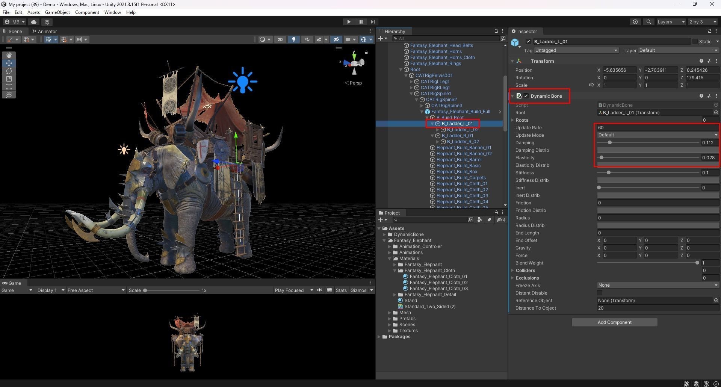Click the Stats button
Viewport: 721px width, 387px height.
coord(341,290)
